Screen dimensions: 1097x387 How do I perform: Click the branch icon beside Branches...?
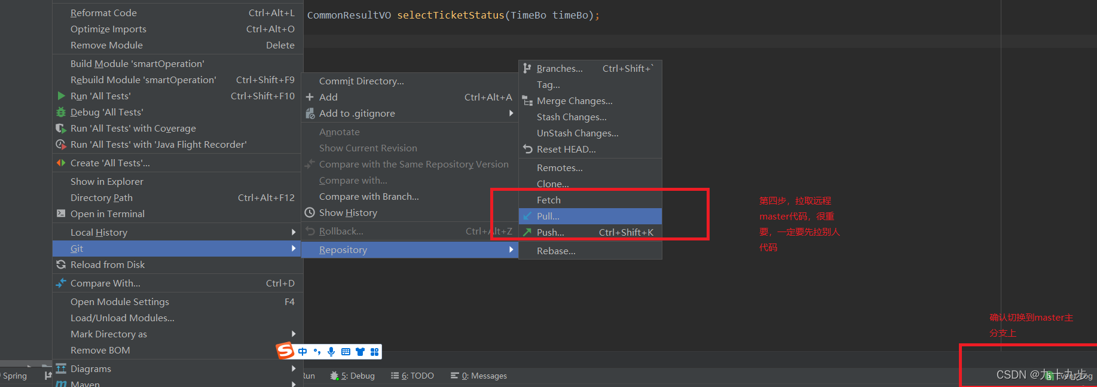pos(527,68)
